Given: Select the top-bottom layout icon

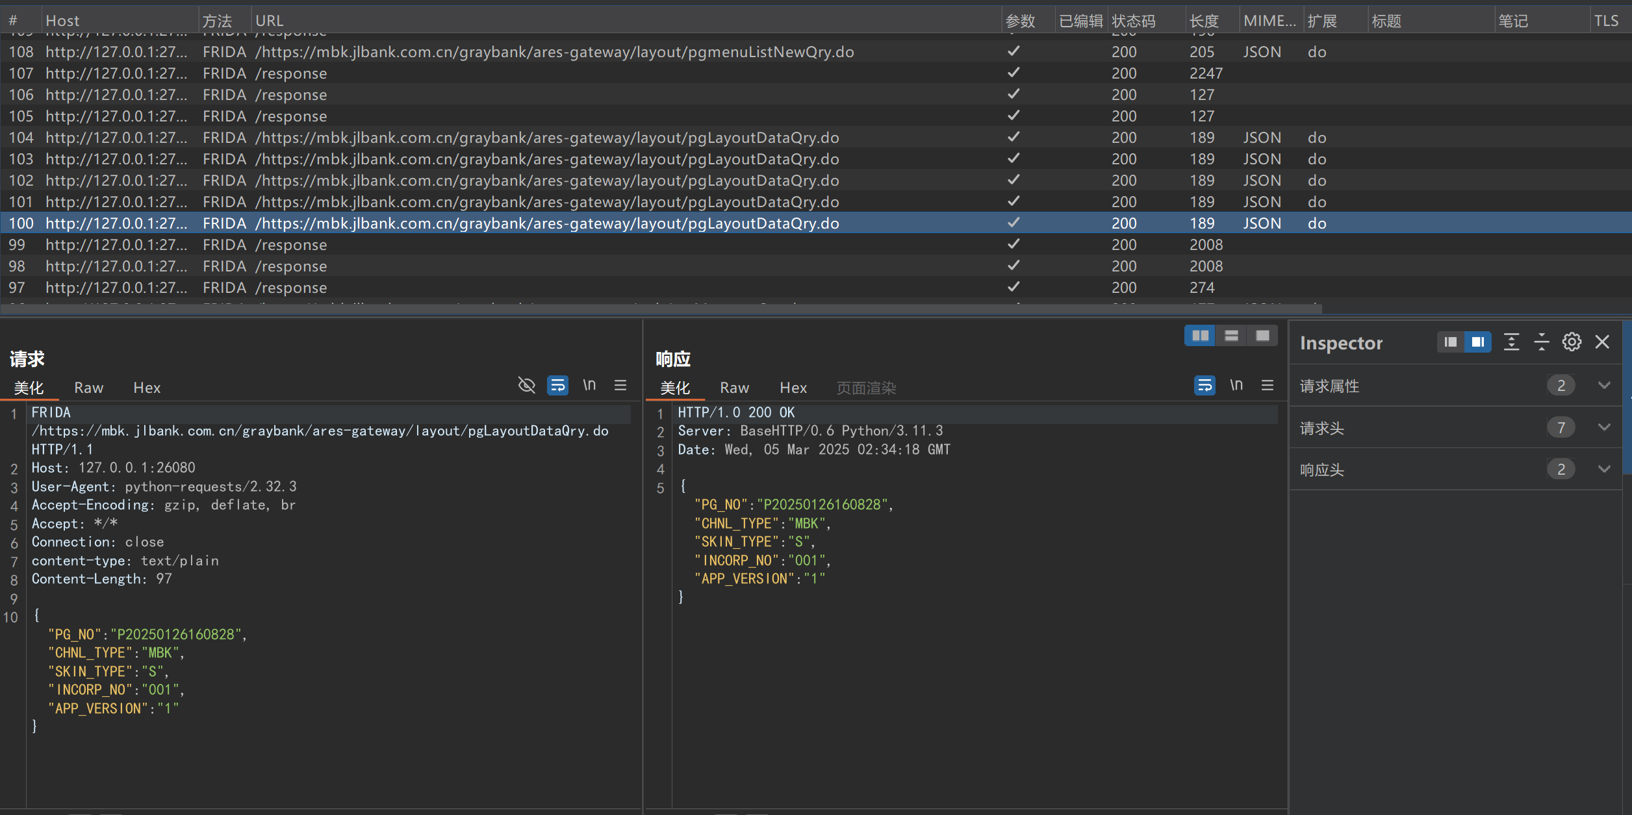Looking at the screenshot, I should point(1231,336).
